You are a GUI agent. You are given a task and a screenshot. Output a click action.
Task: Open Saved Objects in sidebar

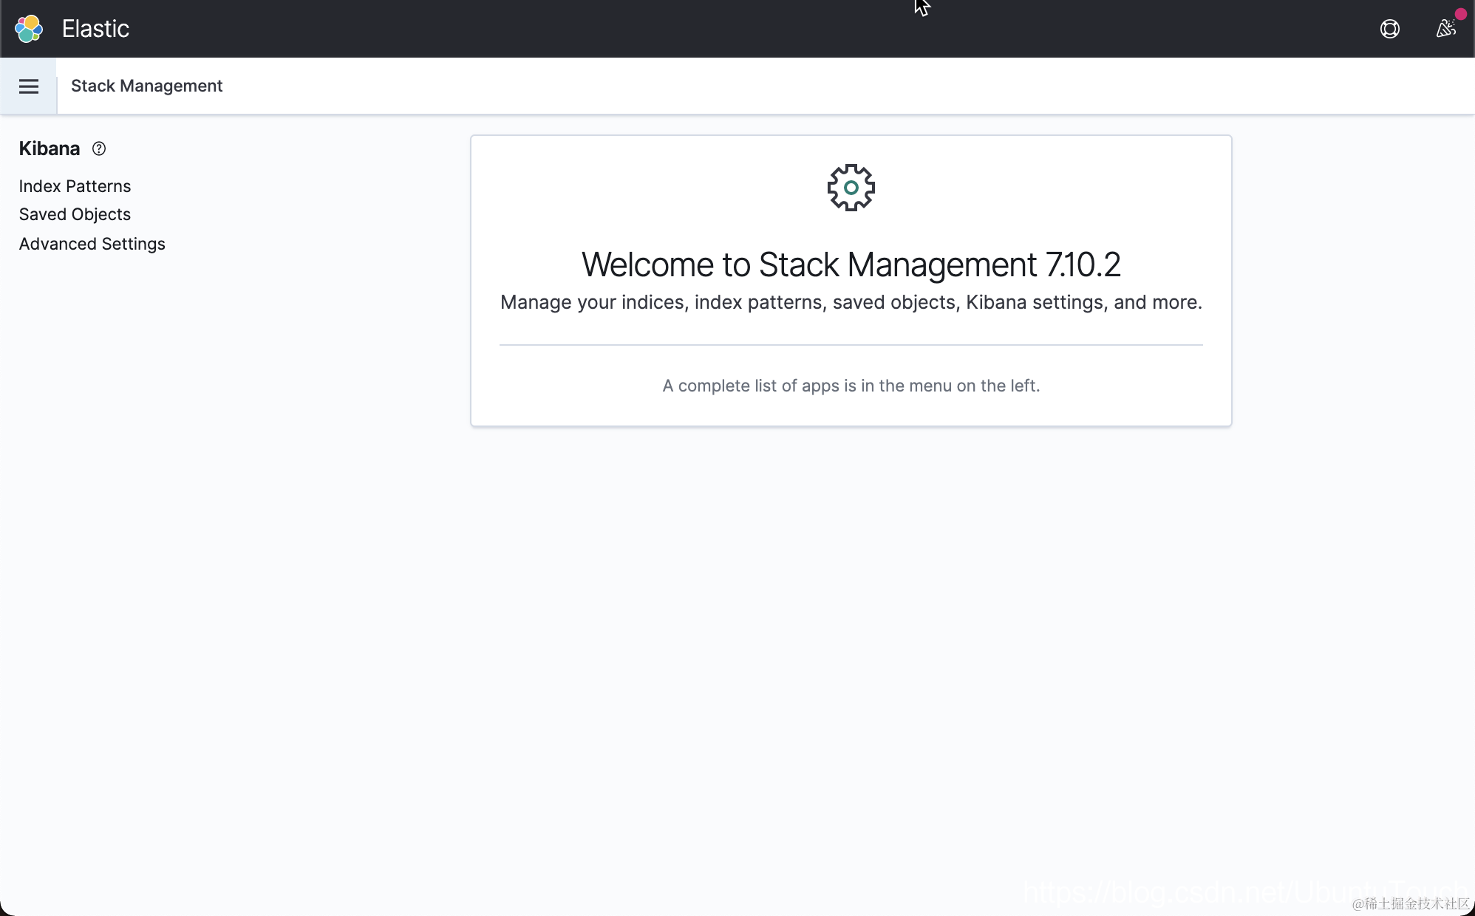(x=75, y=214)
